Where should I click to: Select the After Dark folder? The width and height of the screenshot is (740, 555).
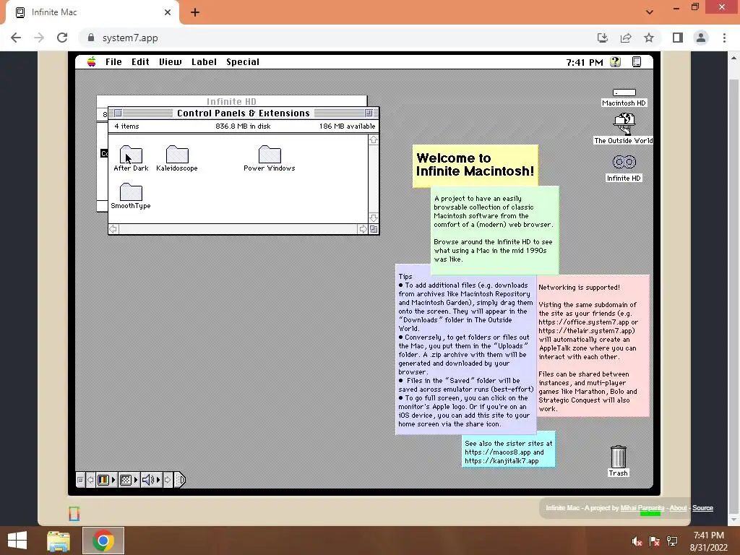[x=131, y=154]
